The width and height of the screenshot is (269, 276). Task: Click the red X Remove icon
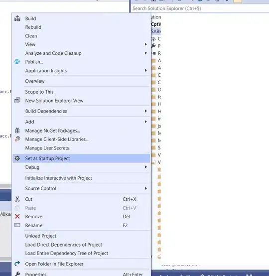tap(17, 216)
